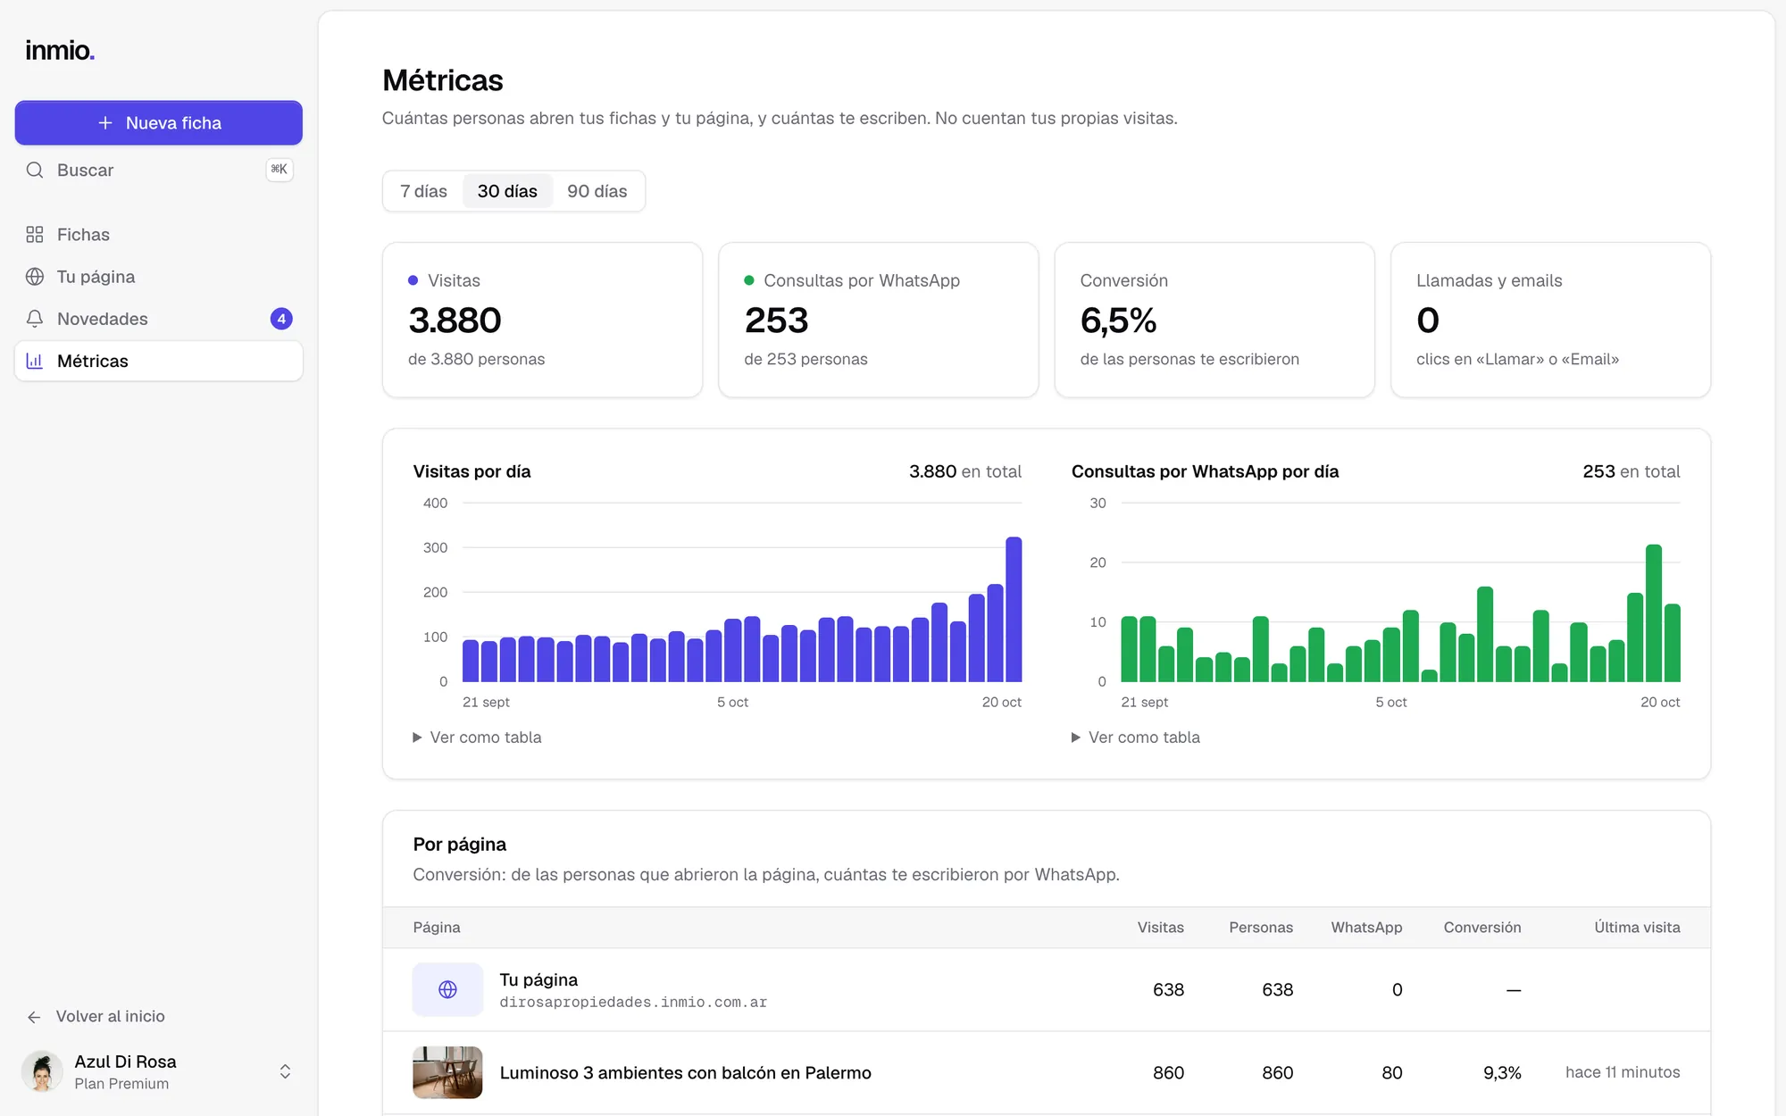Click the Fichas grid icon
The image size is (1786, 1116).
coord(35,235)
